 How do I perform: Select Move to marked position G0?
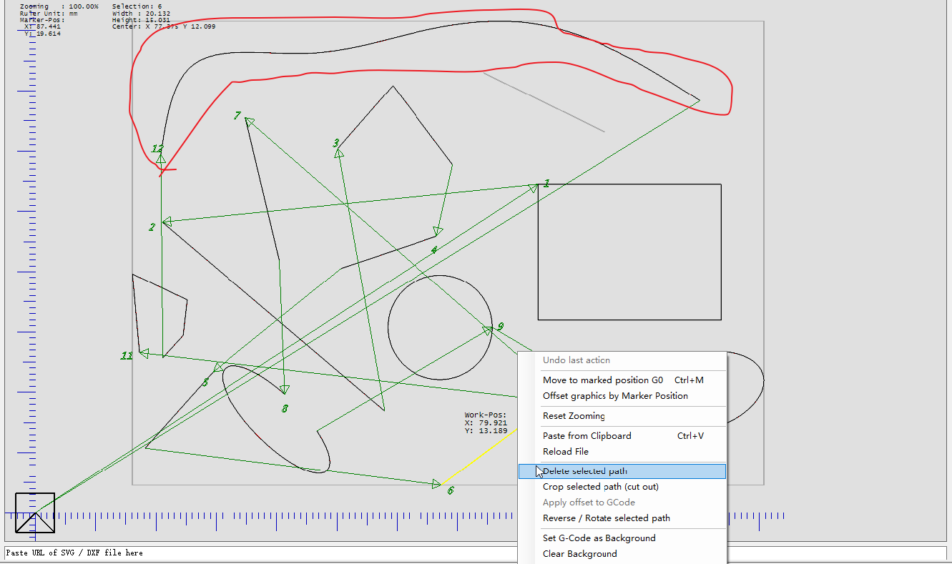pyautogui.click(x=602, y=380)
